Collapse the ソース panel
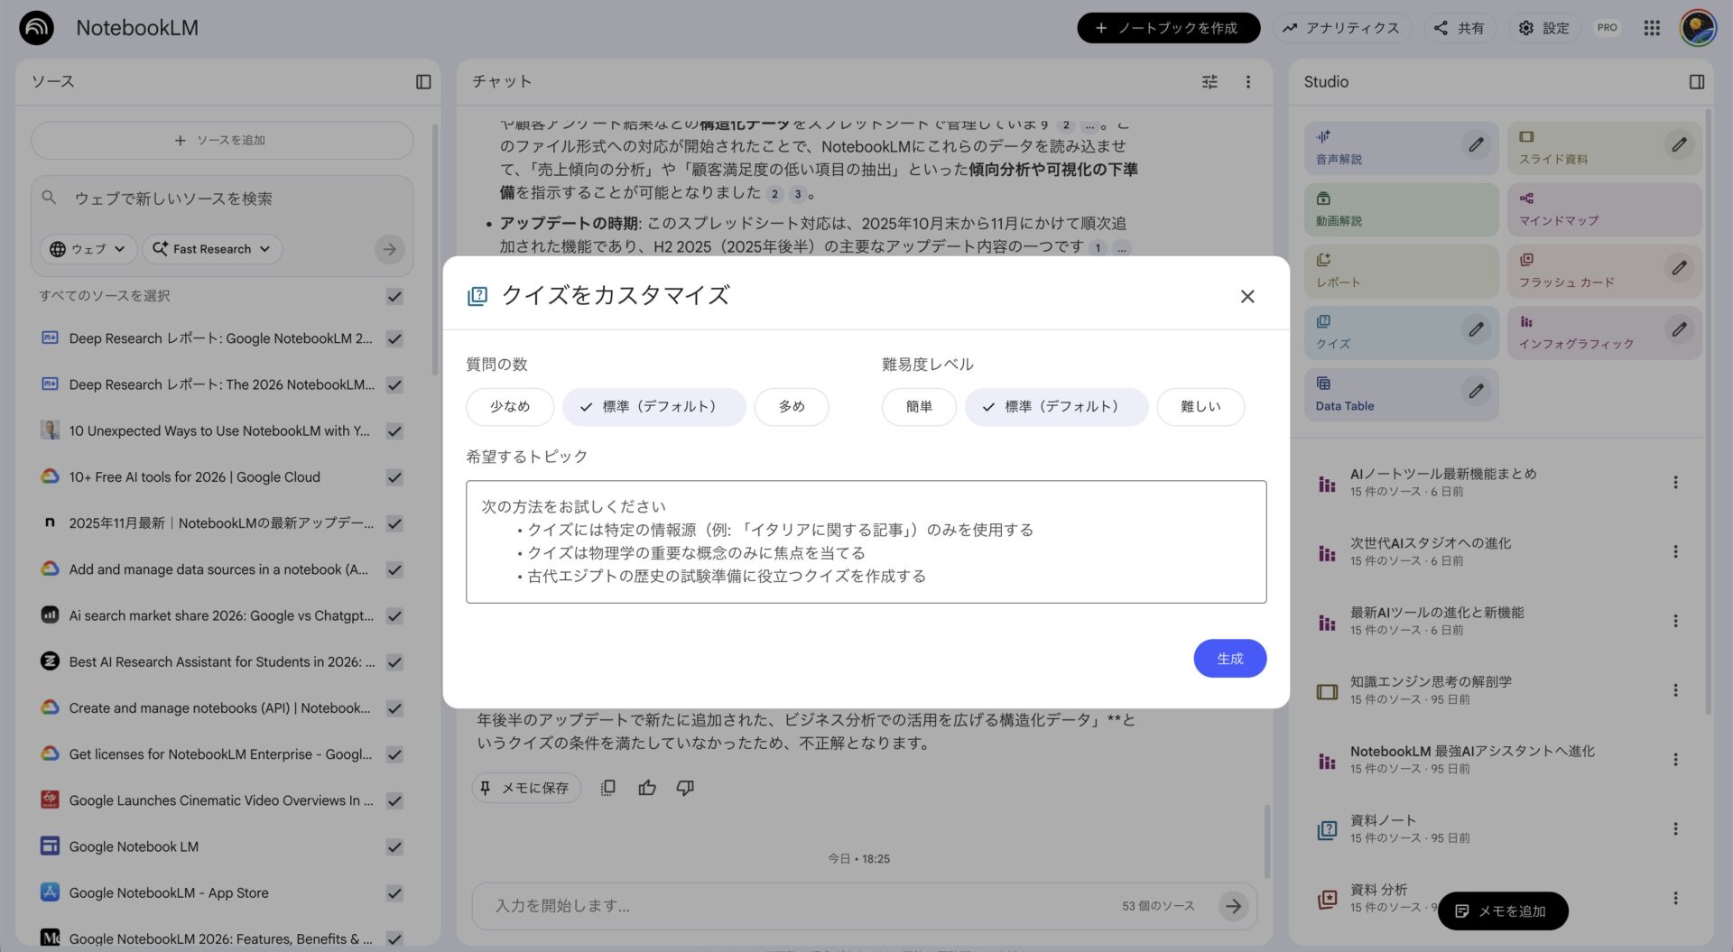 coord(423,81)
